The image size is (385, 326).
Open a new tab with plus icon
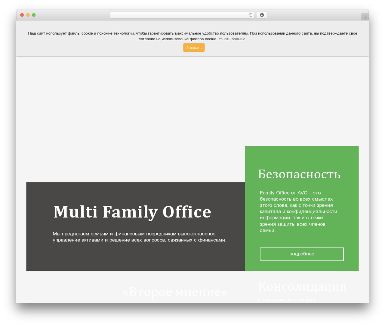365,17
